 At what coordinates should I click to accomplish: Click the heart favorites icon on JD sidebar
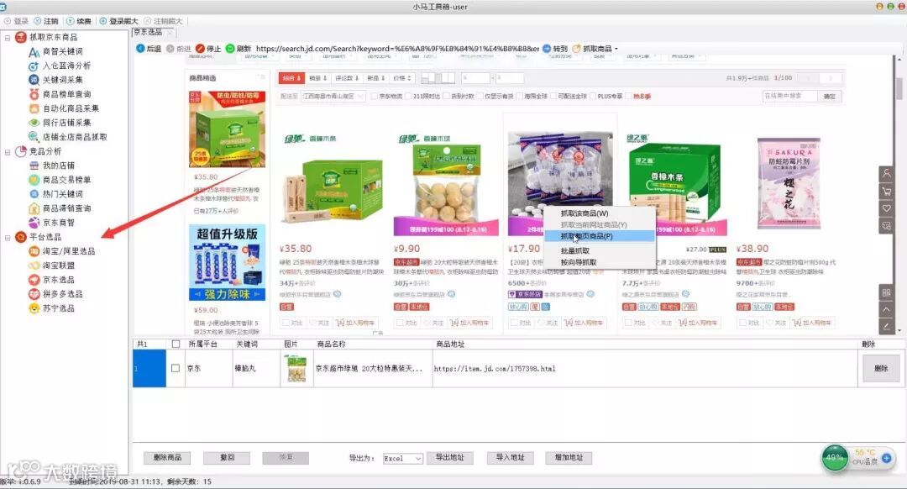click(x=886, y=208)
